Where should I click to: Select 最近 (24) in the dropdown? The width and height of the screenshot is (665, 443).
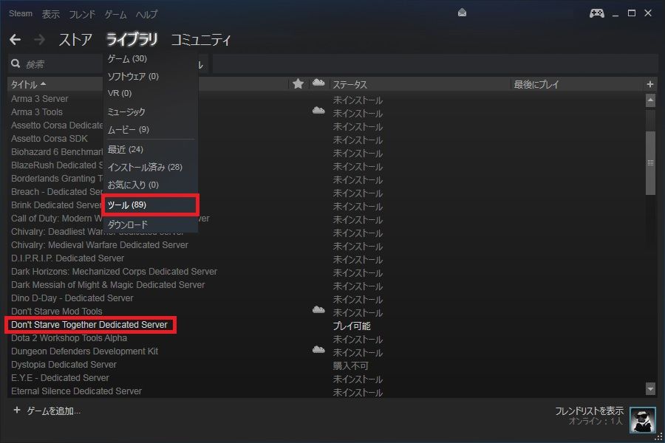(151, 149)
